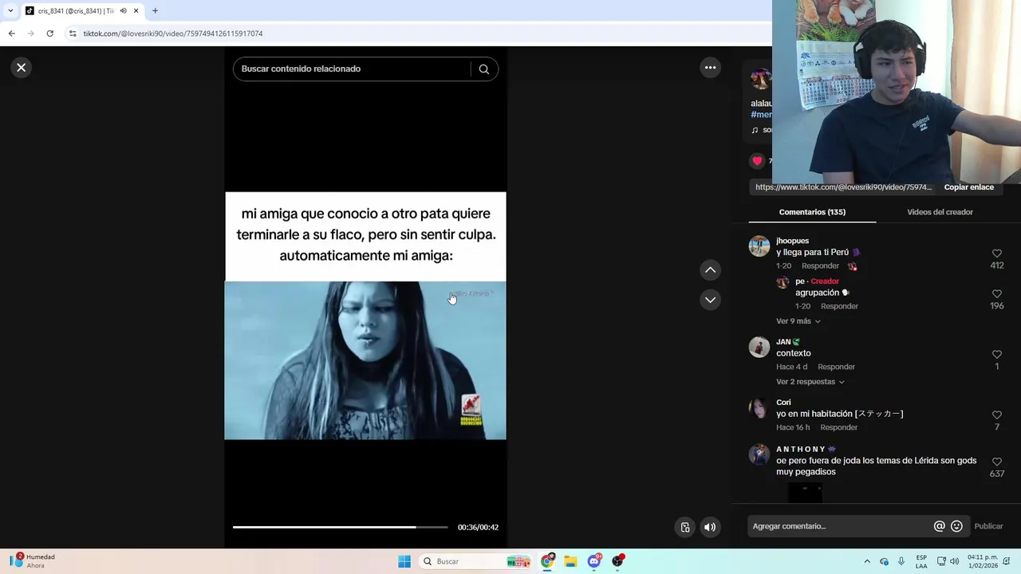This screenshot has height=574, width=1021.
Task: Open the Humedad weather widget
Action: click(x=34, y=561)
